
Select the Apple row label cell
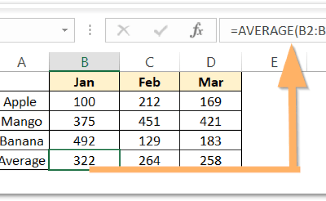(25, 101)
